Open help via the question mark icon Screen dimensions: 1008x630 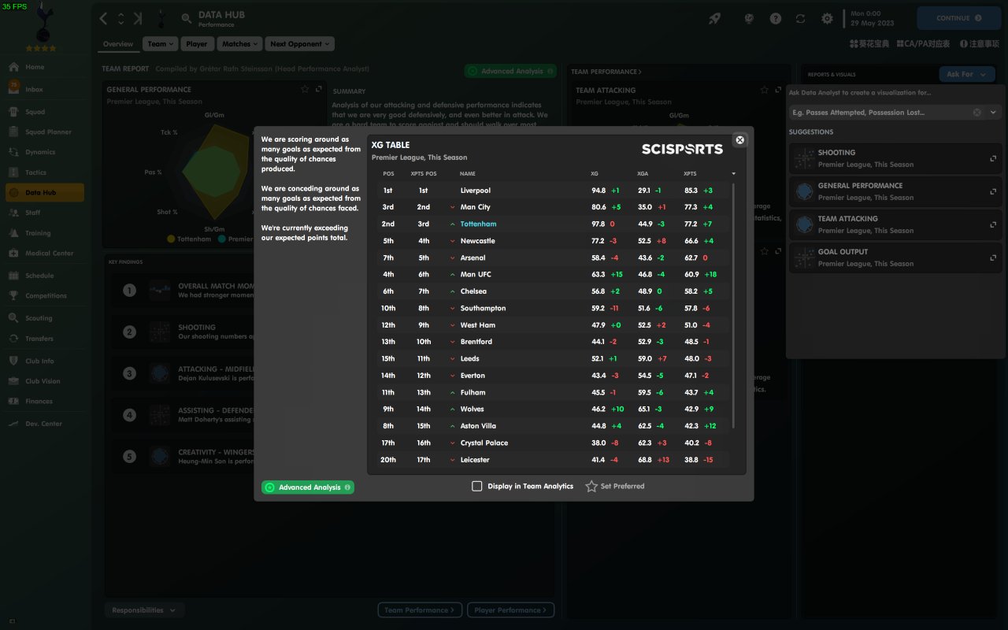pos(776,18)
